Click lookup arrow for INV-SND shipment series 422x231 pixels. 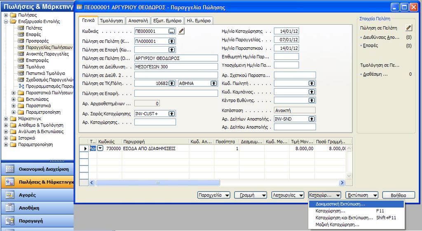coord(312,119)
